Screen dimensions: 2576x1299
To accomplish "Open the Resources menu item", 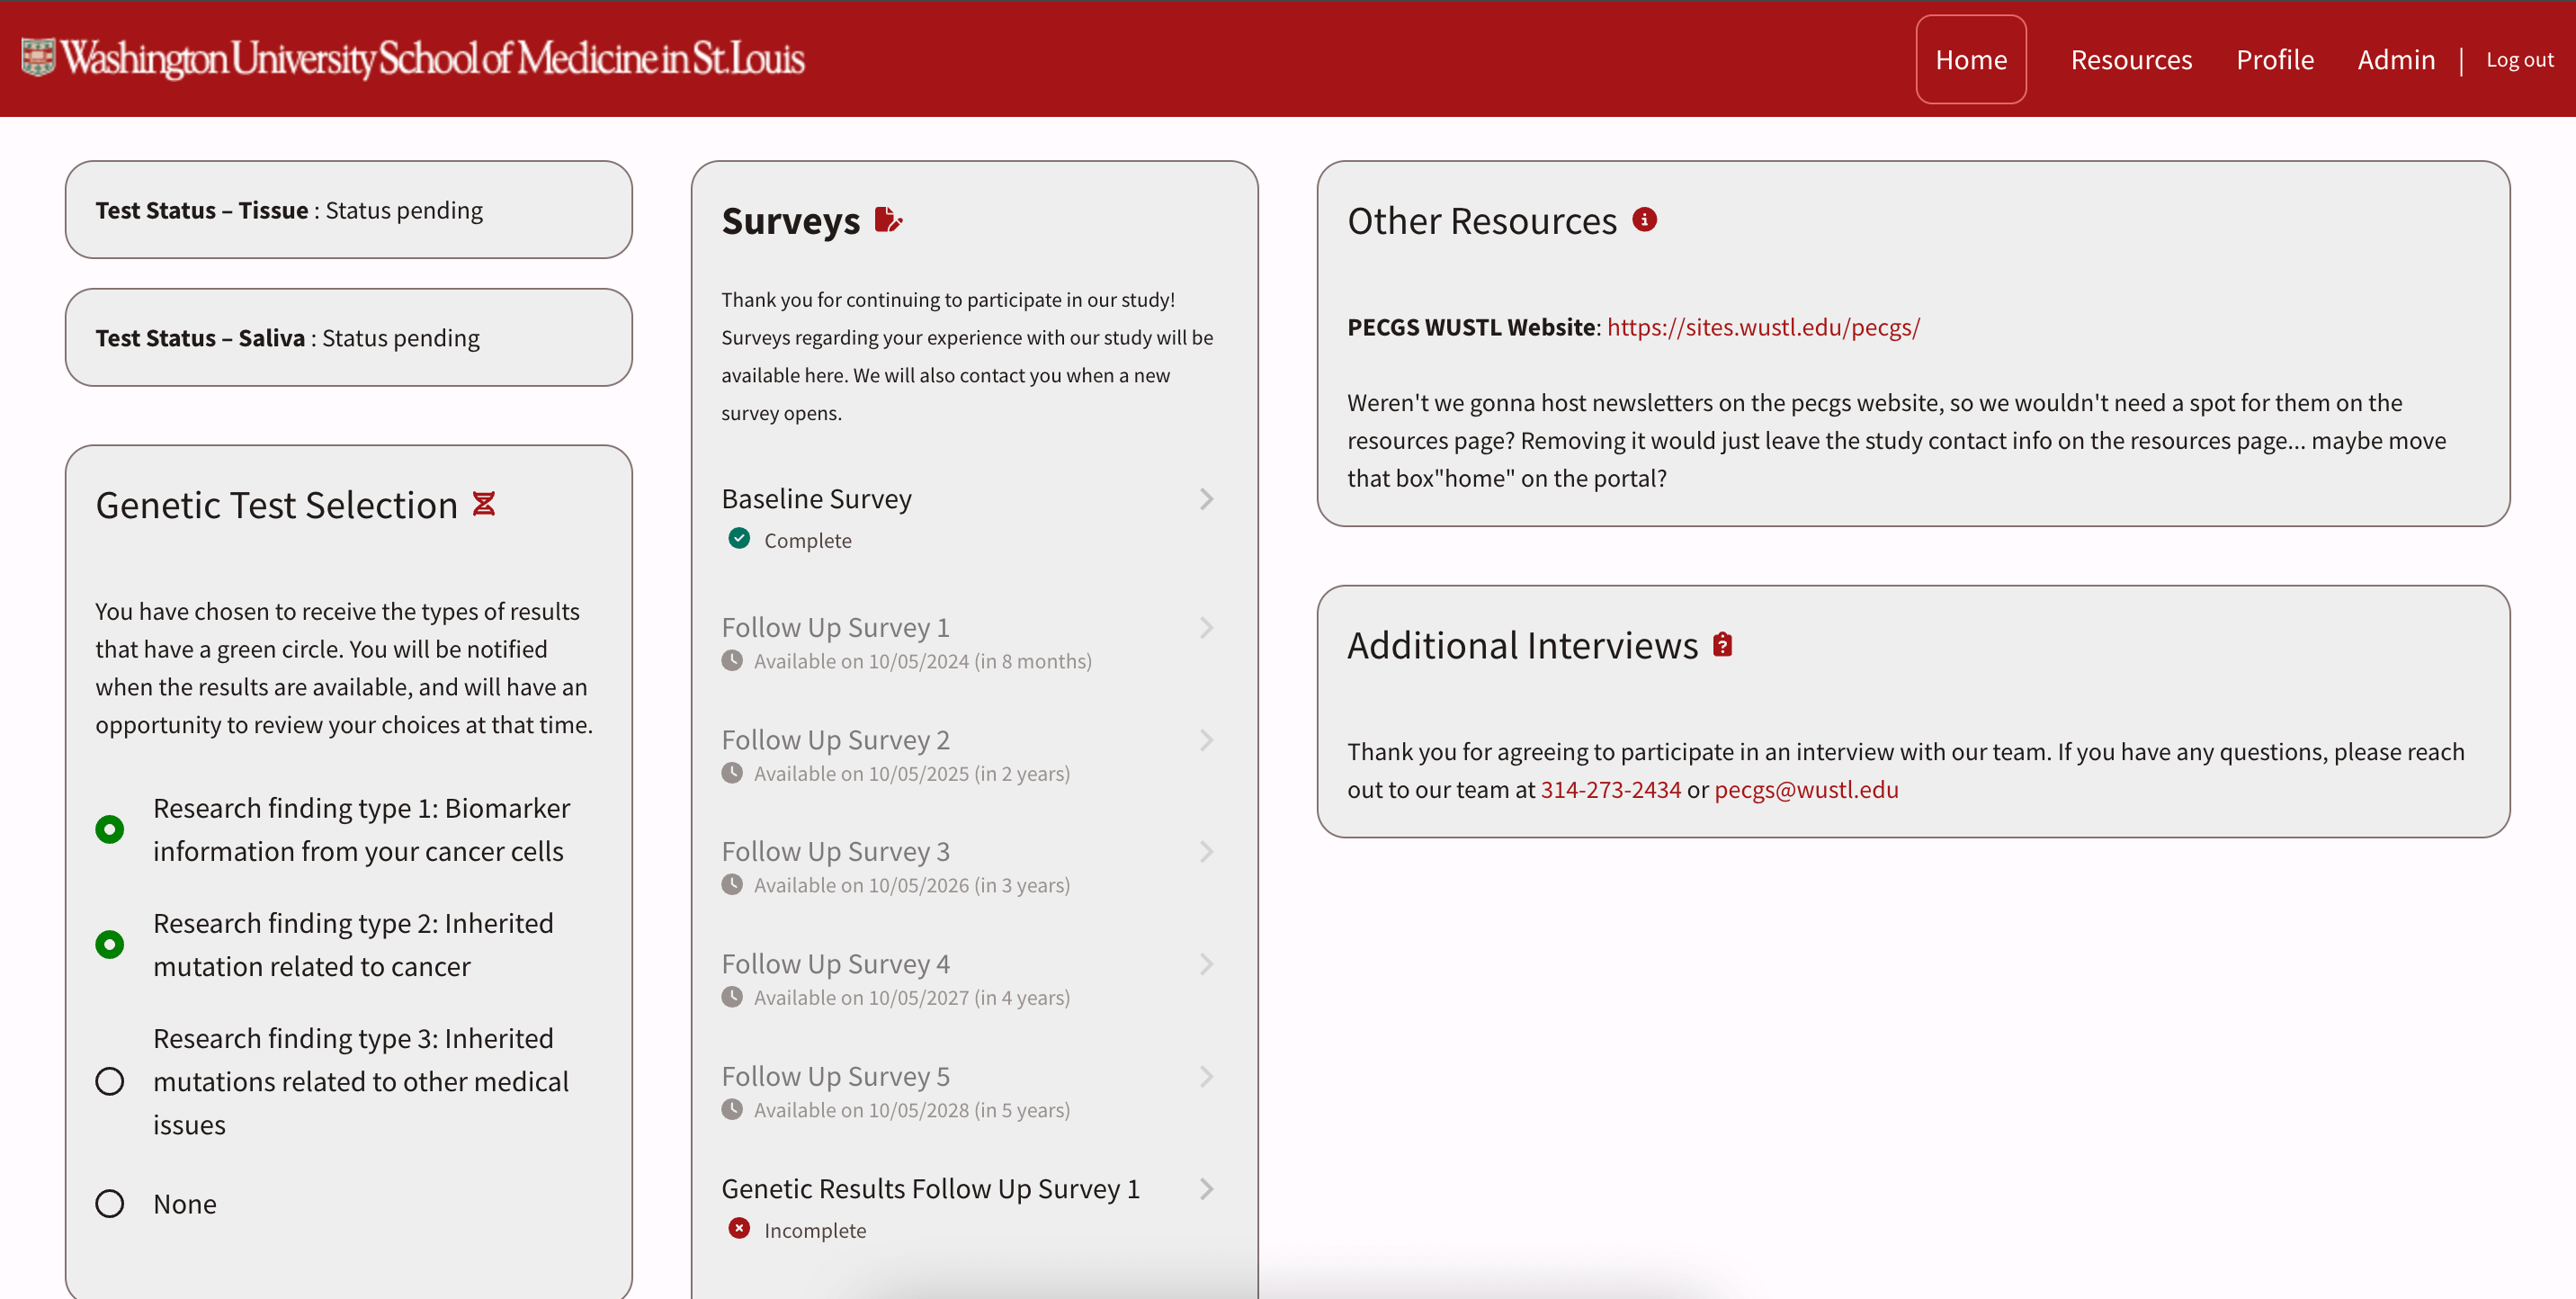I will tap(2131, 59).
